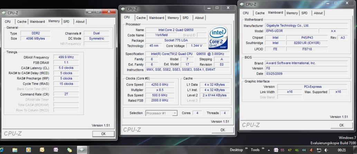Click the 00:21 system clock
This screenshot has height=154, width=357.
click(x=342, y=150)
